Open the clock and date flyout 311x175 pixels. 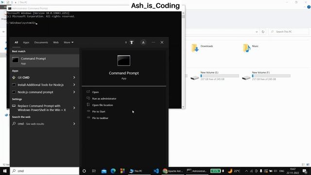pos(293,171)
